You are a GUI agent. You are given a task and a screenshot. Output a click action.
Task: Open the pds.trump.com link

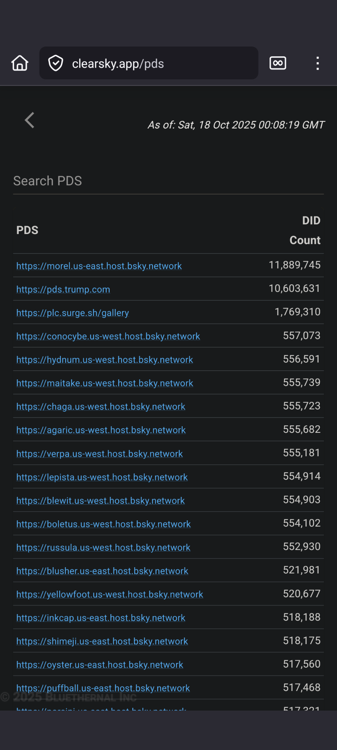click(63, 289)
